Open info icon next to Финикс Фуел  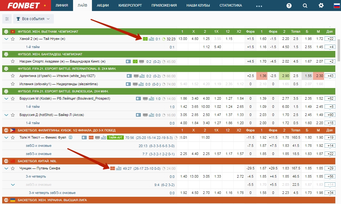point(71,137)
